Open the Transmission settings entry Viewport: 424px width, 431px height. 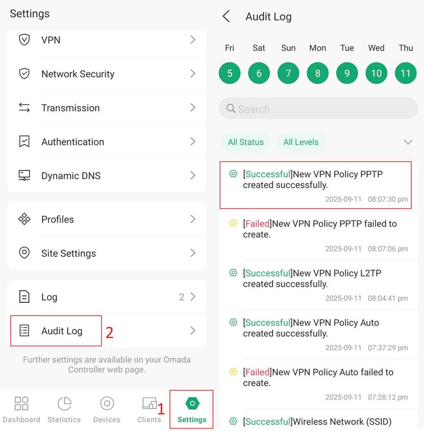coord(70,108)
